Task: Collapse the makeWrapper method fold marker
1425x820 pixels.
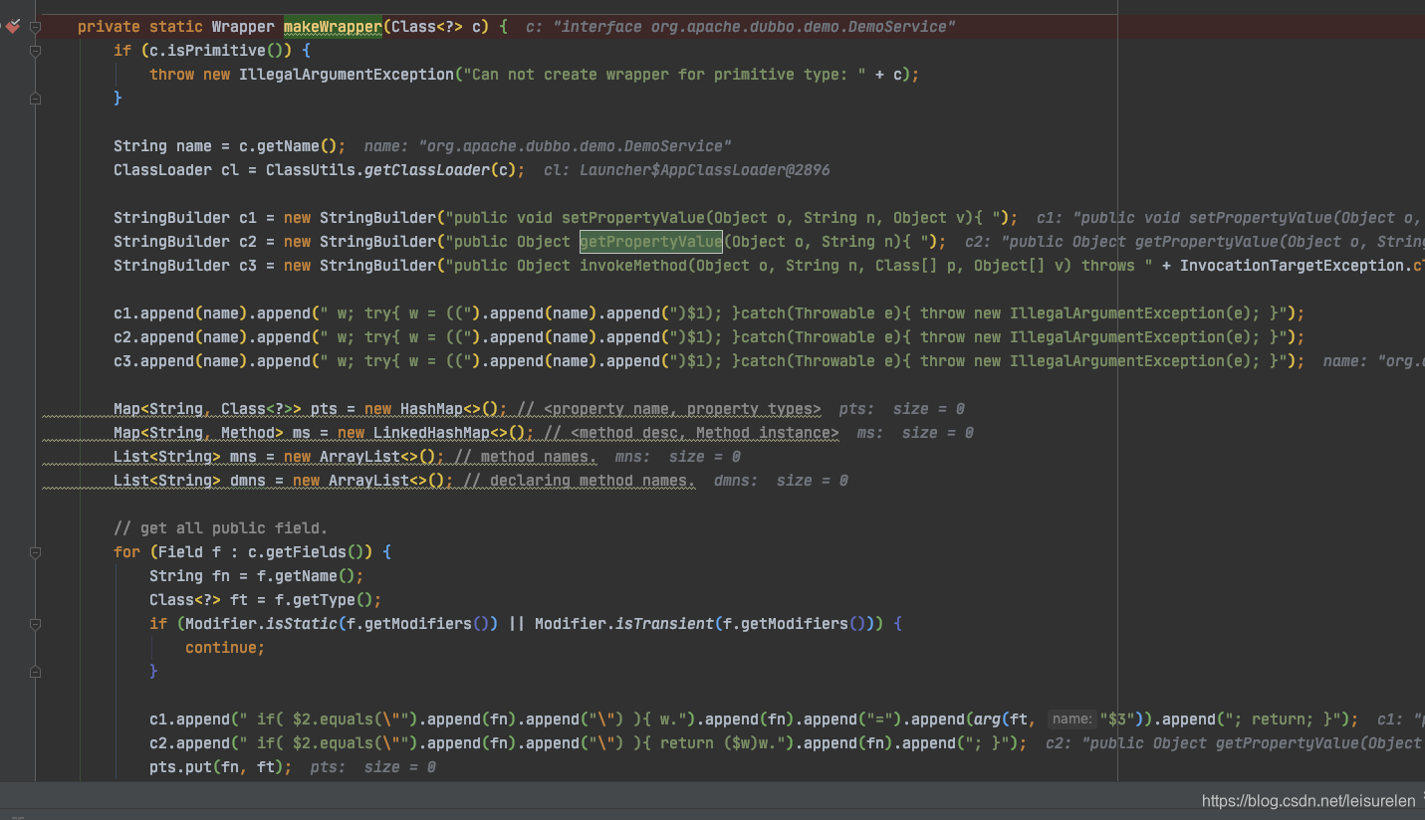Action: coord(35,27)
